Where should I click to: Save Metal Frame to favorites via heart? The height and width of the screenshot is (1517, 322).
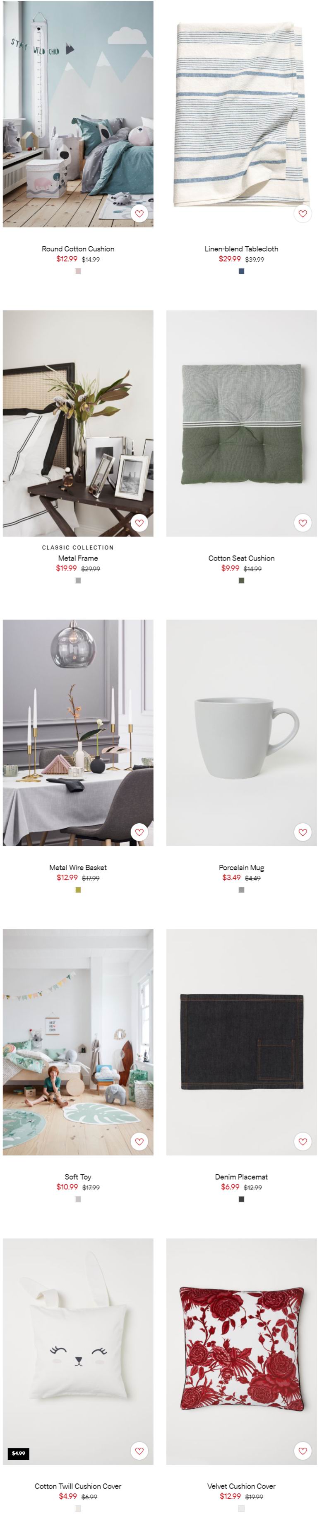point(139,523)
